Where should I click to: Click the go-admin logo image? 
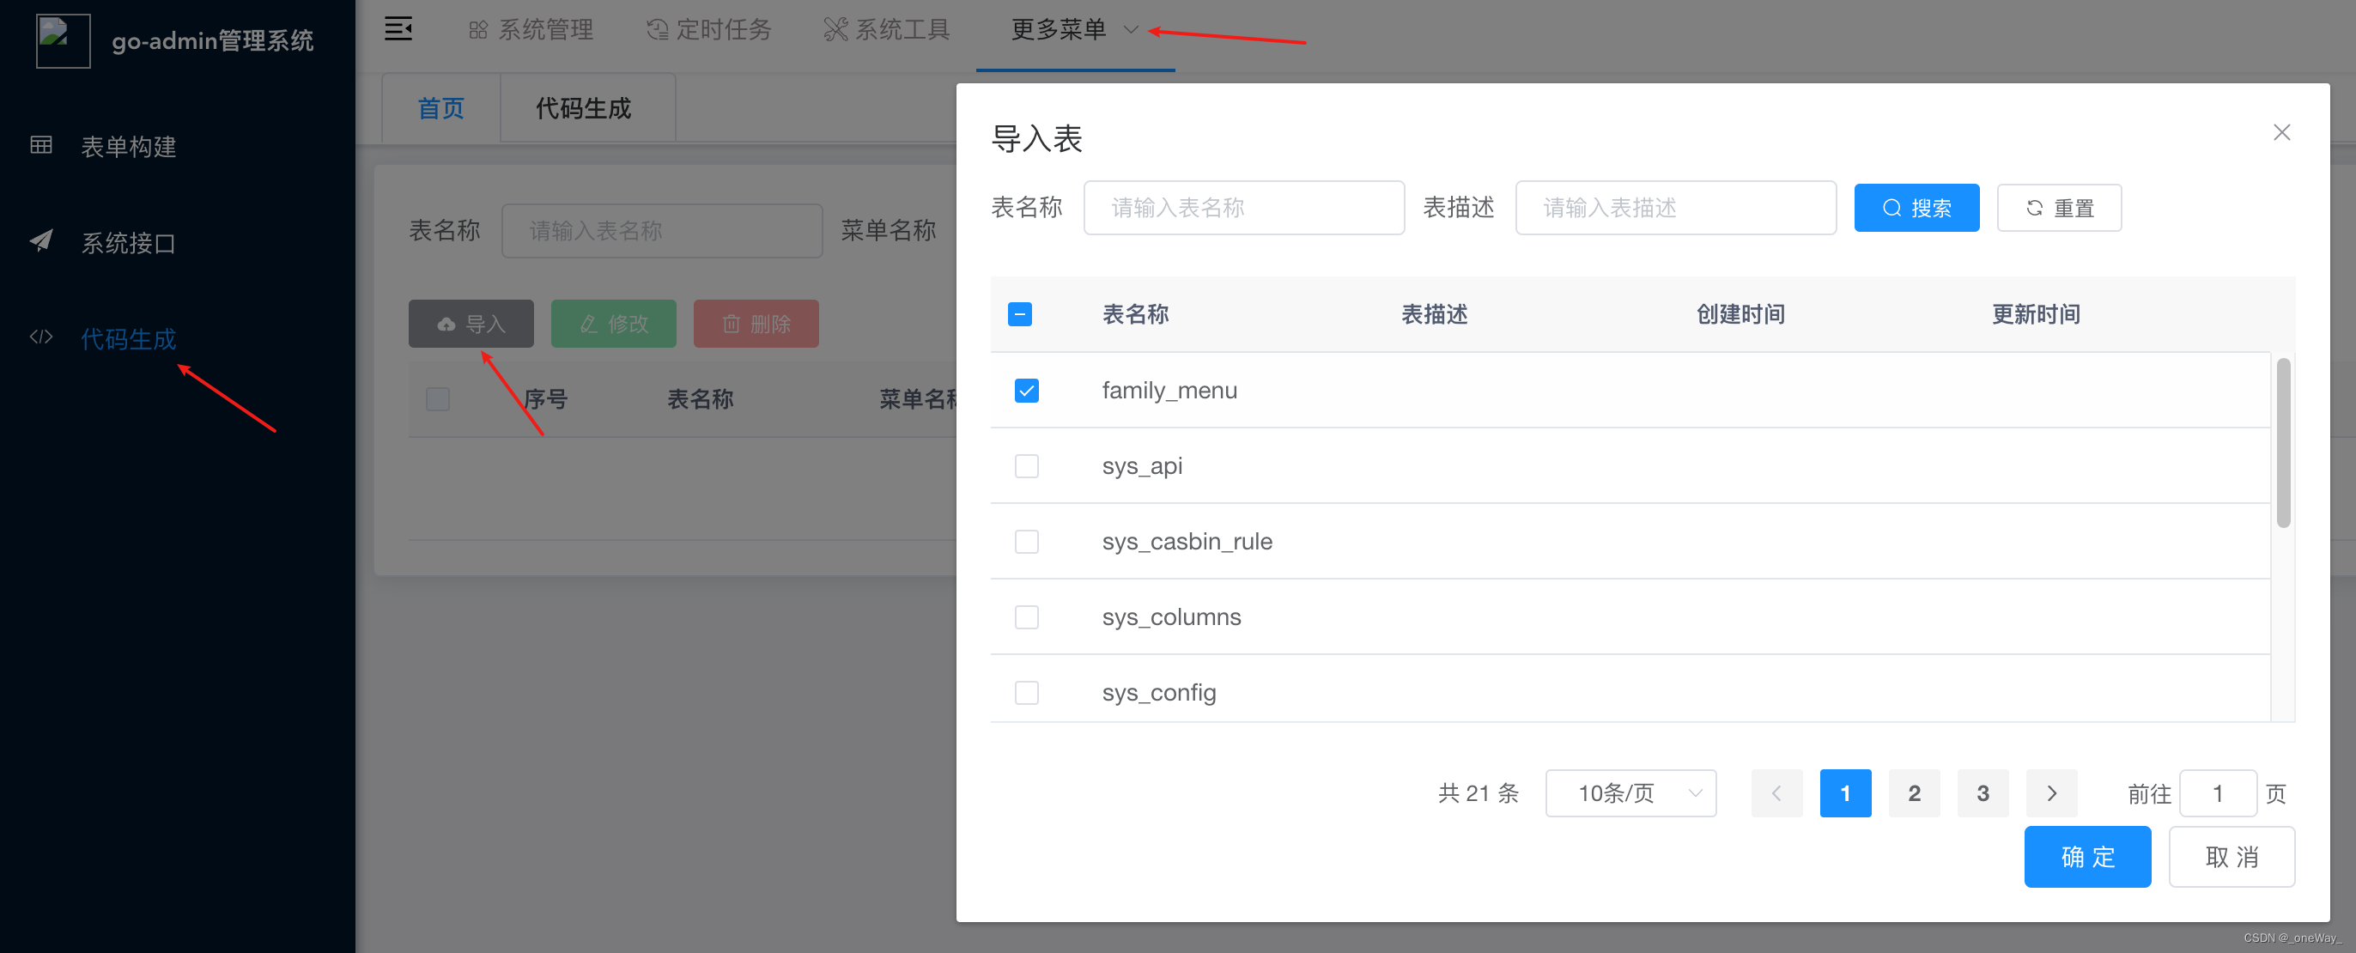click(x=64, y=40)
